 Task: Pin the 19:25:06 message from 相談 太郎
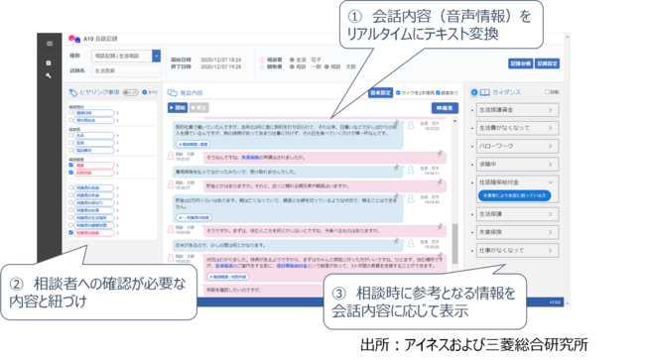click(x=440, y=227)
